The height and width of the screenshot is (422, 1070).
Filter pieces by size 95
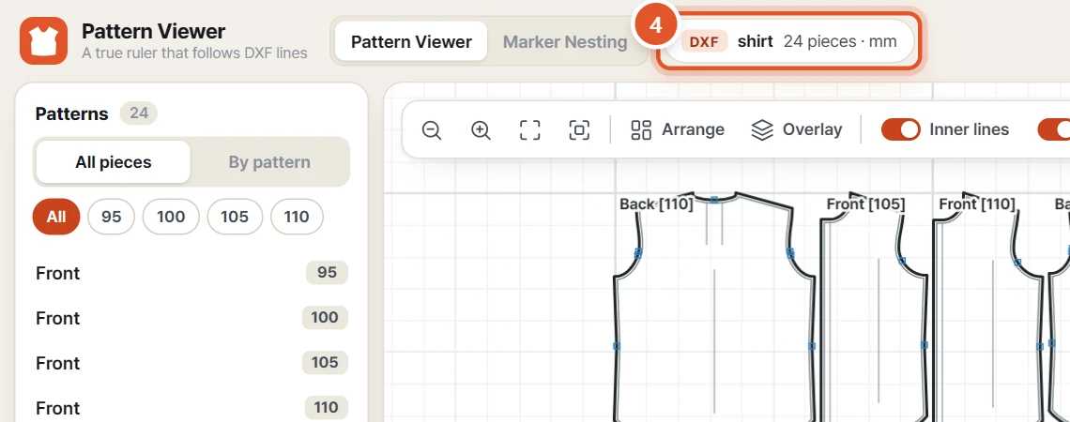(112, 217)
